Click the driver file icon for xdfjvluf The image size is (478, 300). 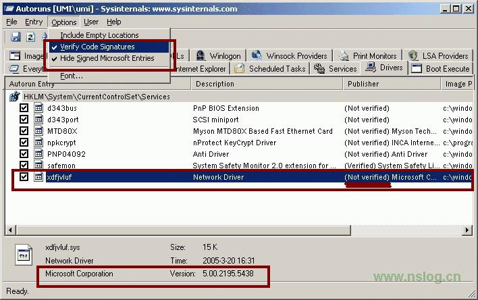pyautogui.click(x=38, y=177)
